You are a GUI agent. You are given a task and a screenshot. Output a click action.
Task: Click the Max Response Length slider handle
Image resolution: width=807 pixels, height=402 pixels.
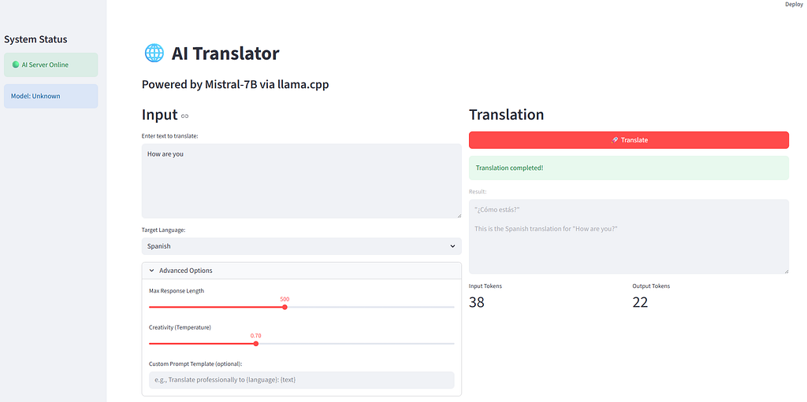pyautogui.click(x=284, y=307)
